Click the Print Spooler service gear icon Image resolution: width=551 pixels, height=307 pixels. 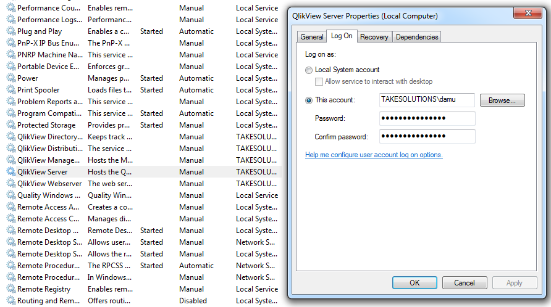tap(11, 90)
